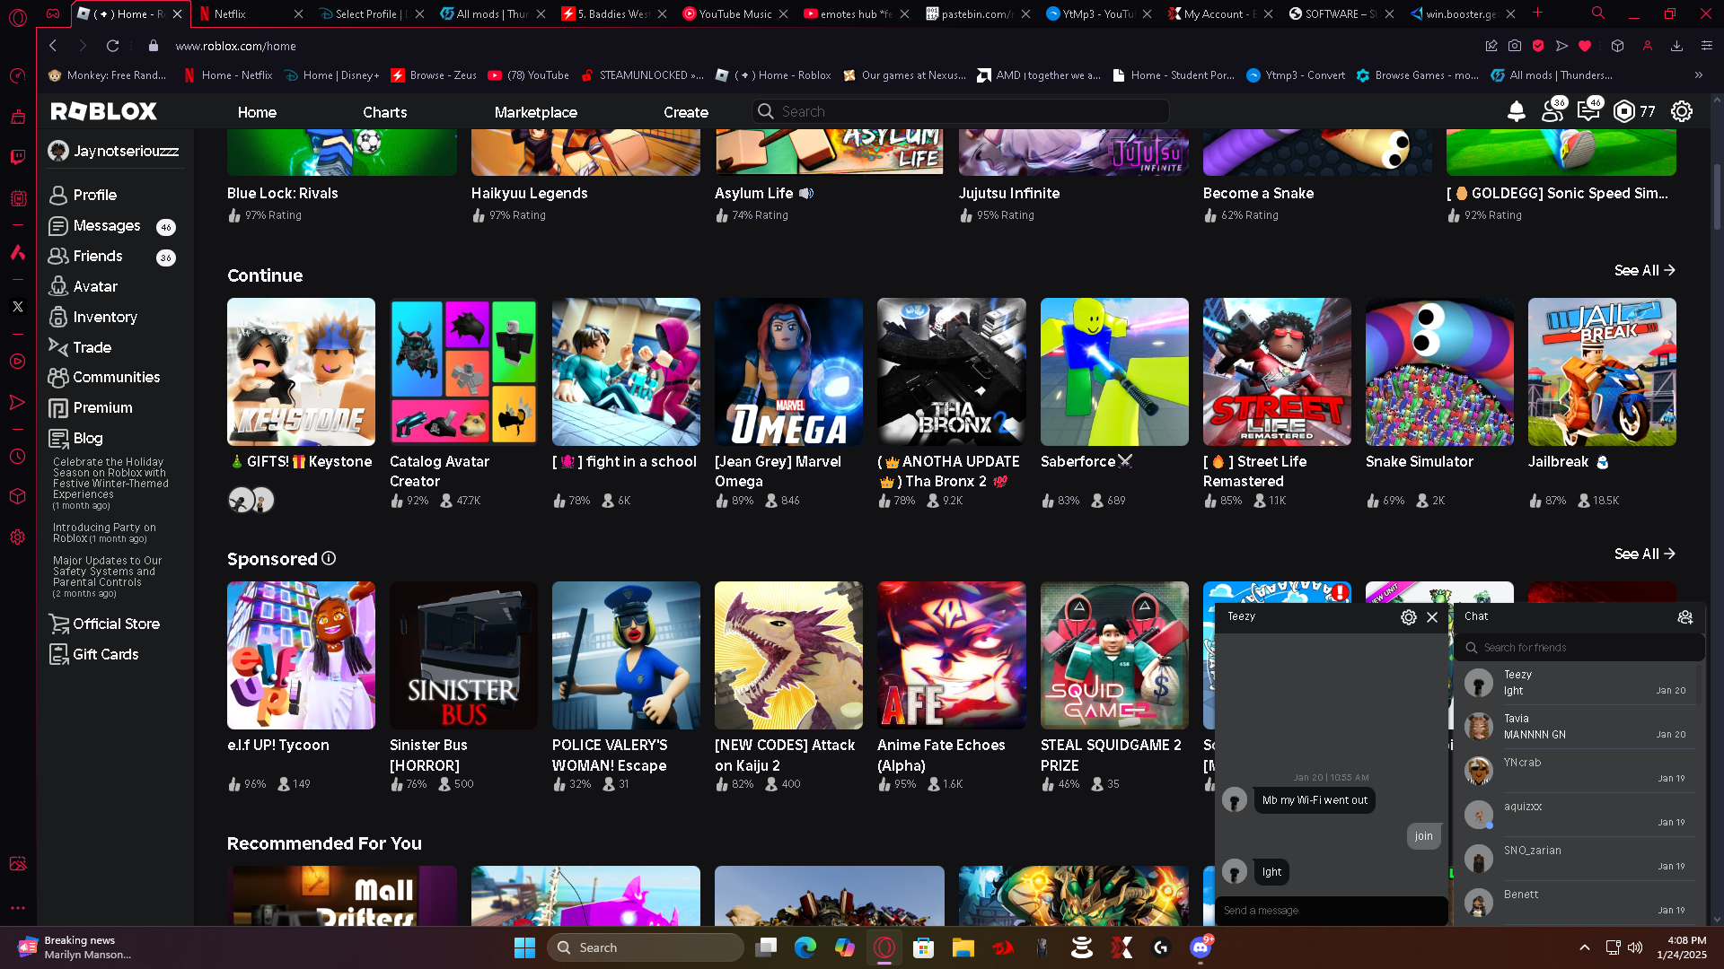Launch Discord from the Windows taskbar

coord(1200,947)
